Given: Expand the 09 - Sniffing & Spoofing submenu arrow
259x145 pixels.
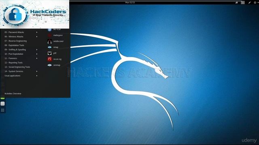Looking at the screenshot, I should [x=37, y=50].
